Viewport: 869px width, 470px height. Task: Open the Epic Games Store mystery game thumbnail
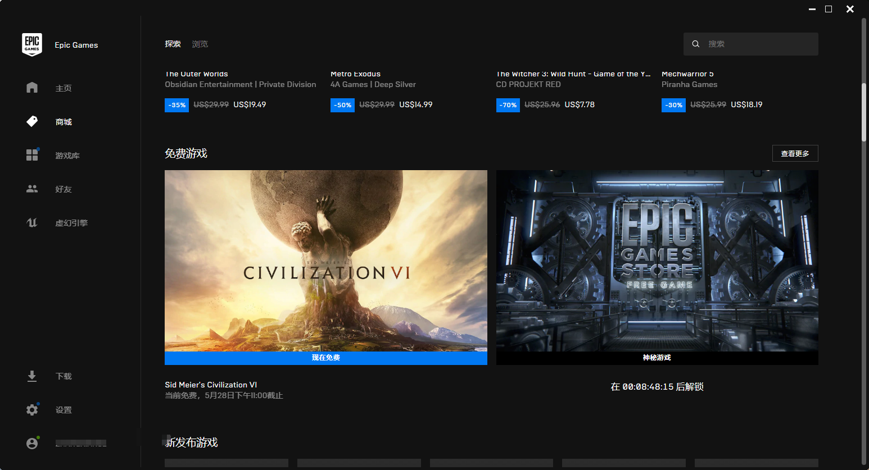click(657, 261)
